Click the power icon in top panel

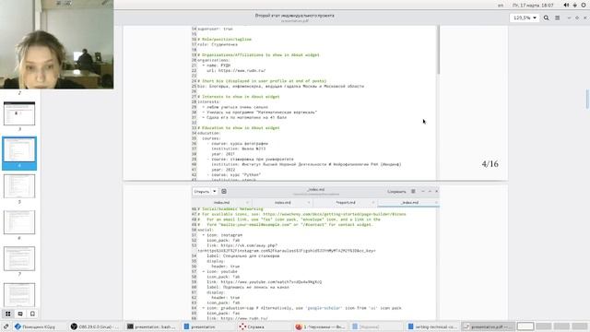coord(584,5)
